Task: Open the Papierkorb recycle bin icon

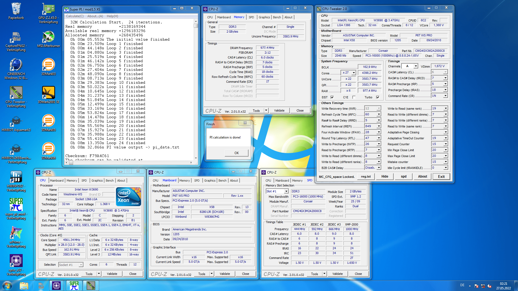Action: tap(16, 11)
